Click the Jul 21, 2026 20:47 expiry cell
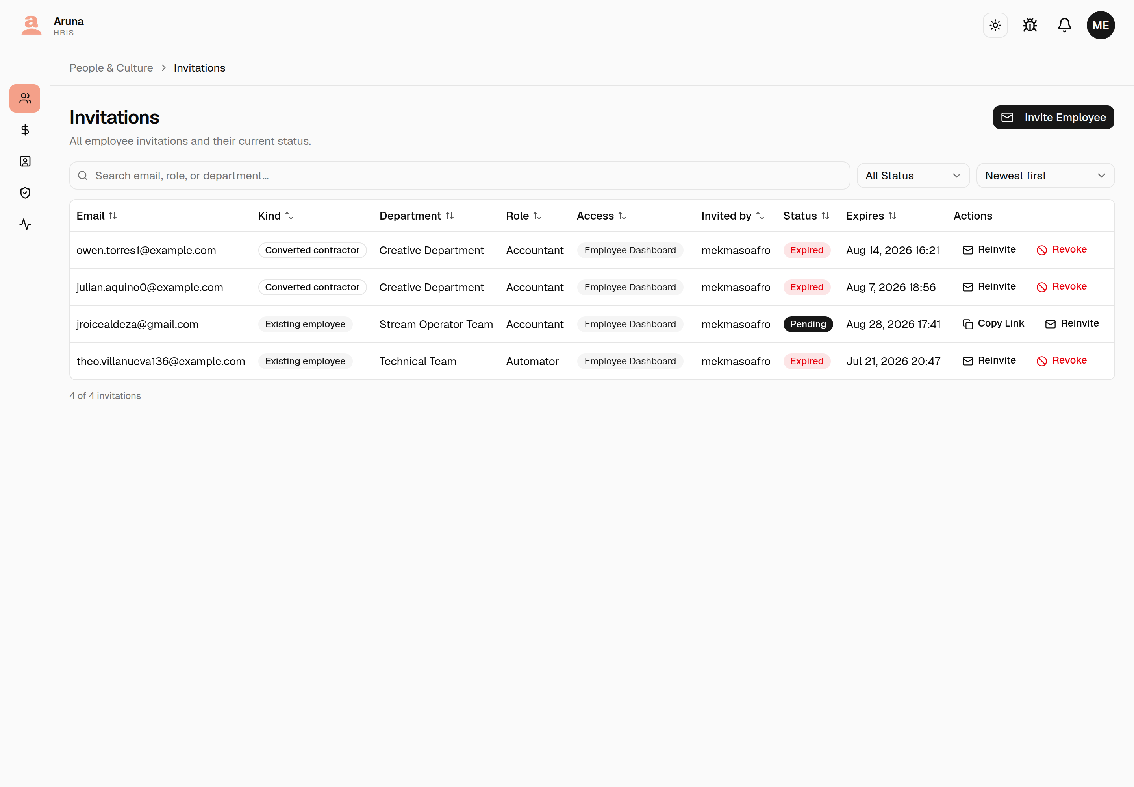 pyautogui.click(x=893, y=362)
